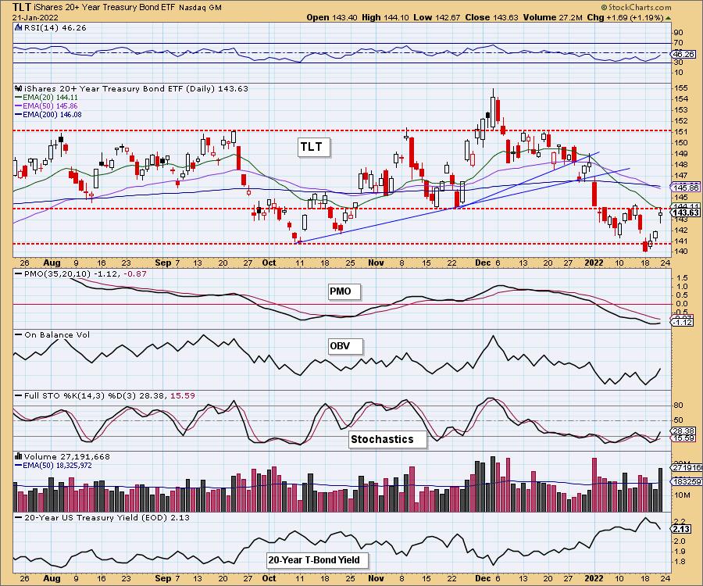This screenshot has height=586, width=703.
Task: Select the iShares 20+ Year Treasury Bond ETF title
Action: 104,8
